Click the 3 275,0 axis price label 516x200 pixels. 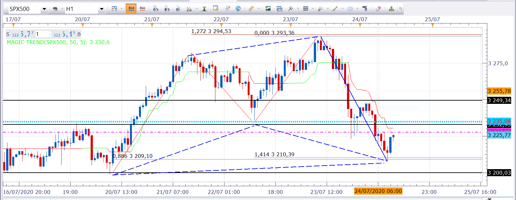pos(498,63)
